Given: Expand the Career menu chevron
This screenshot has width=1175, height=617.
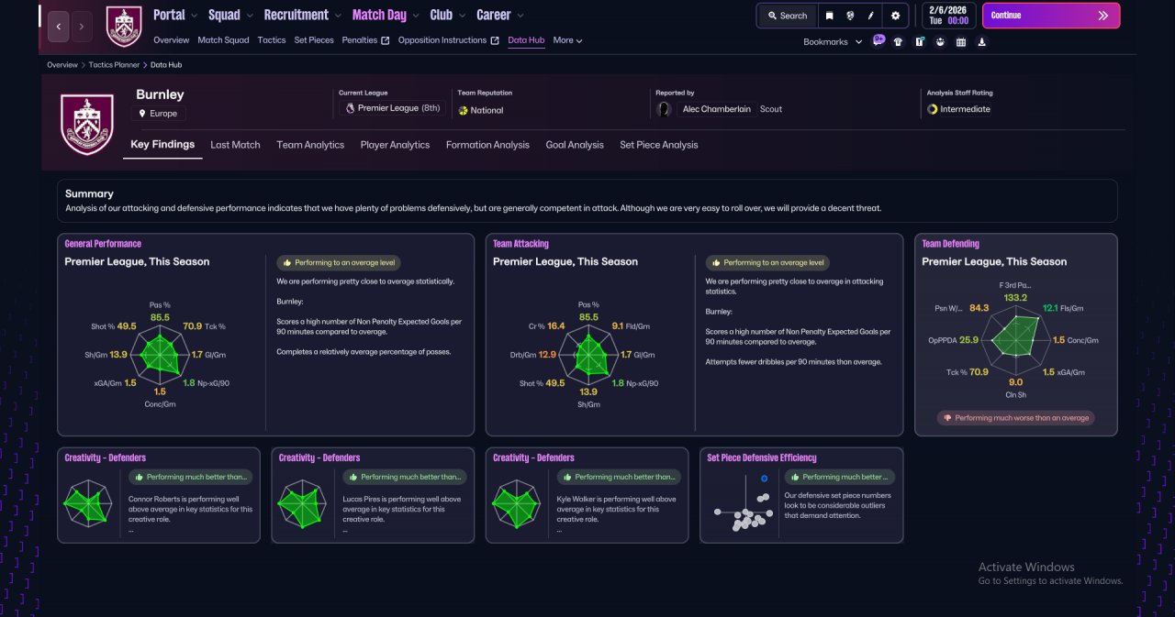Looking at the screenshot, I should (x=520, y=16).
